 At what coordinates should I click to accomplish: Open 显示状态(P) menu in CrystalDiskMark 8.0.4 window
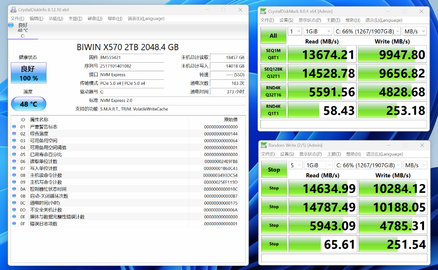point(310,20)
